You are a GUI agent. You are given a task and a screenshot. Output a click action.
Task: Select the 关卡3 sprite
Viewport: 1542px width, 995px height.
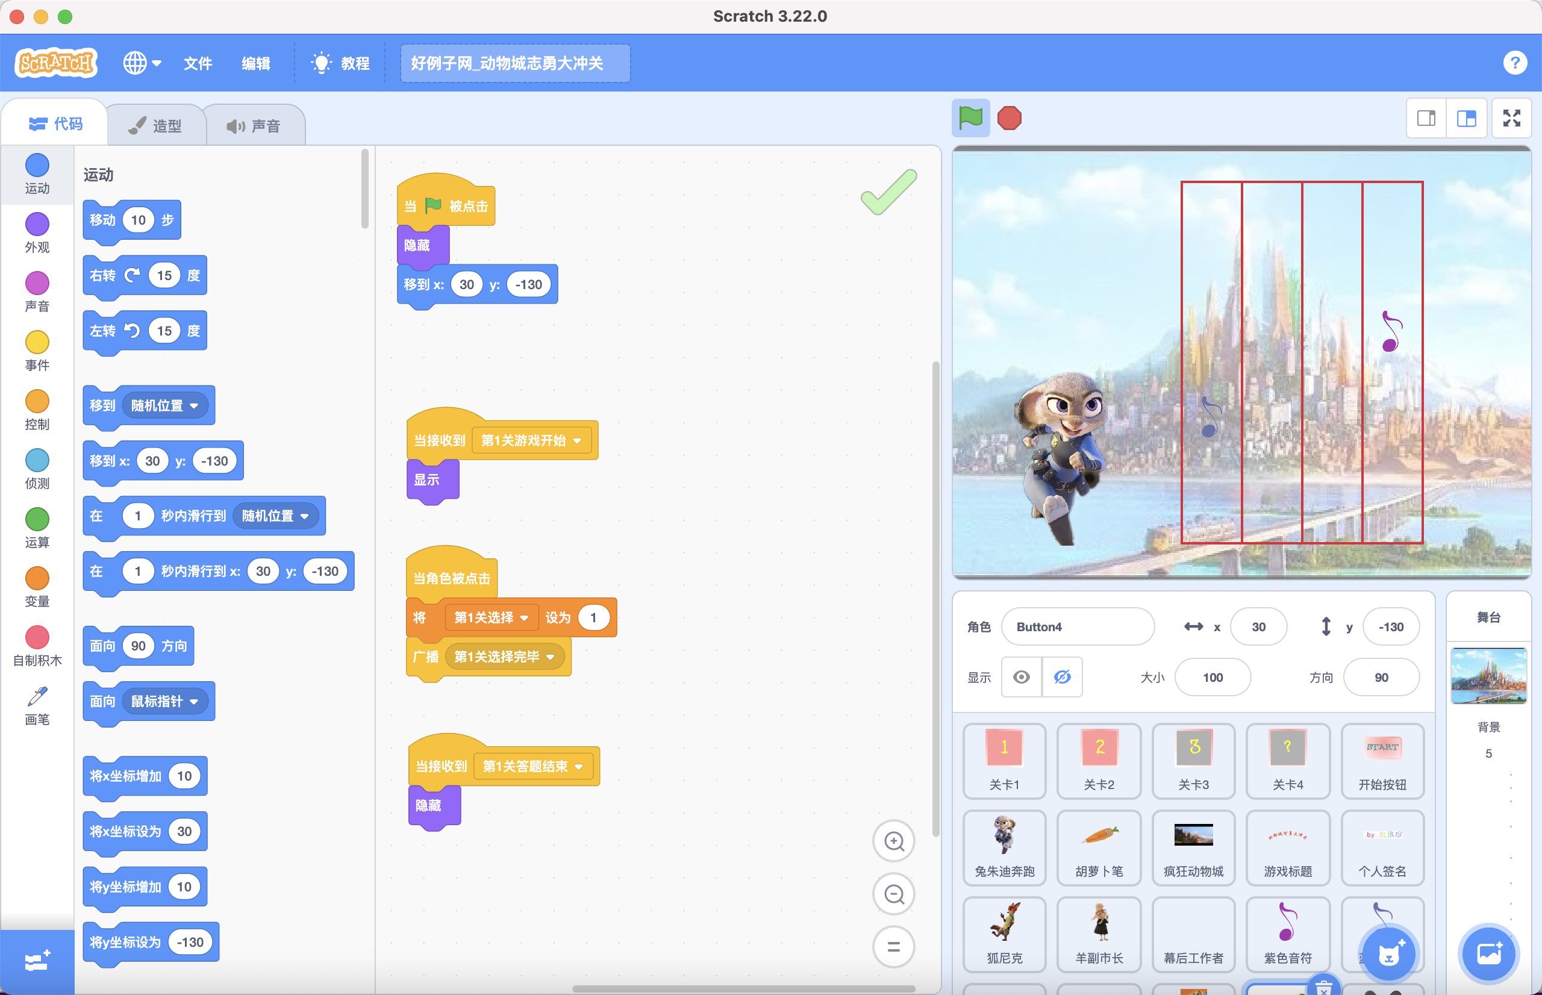pos(1193,761)
